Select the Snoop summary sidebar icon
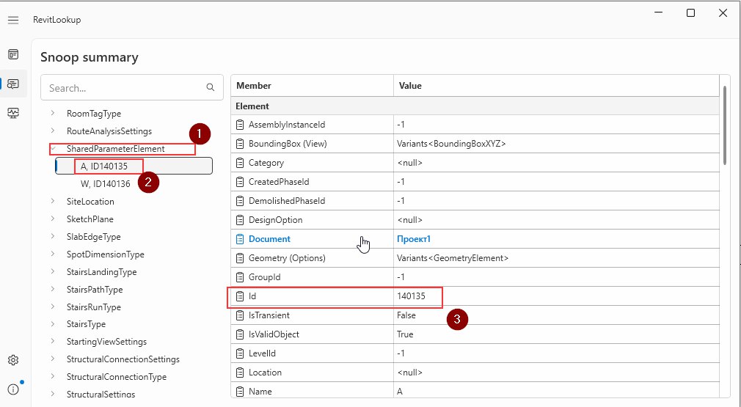Viewport: 741px width, 407px height. pyautogui.click(x=13, y=84)
